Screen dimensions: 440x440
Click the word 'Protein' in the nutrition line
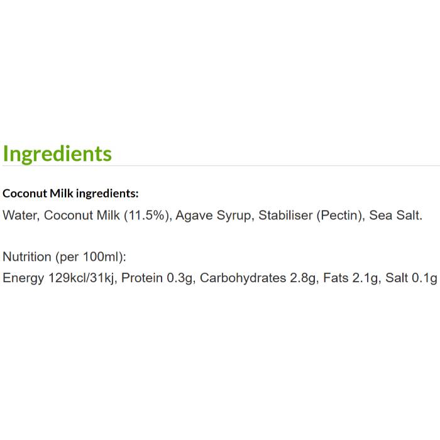pyautogui.click(x=142, y=278)
